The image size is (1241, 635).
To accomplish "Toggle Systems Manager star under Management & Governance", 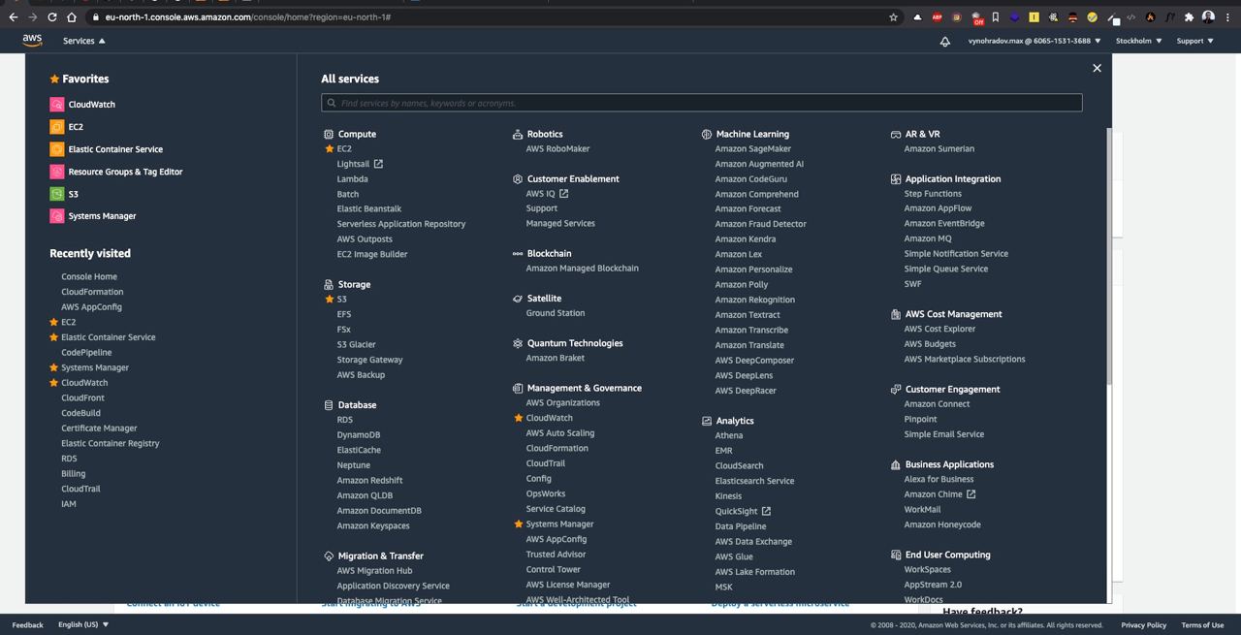I will click(519, 524).
